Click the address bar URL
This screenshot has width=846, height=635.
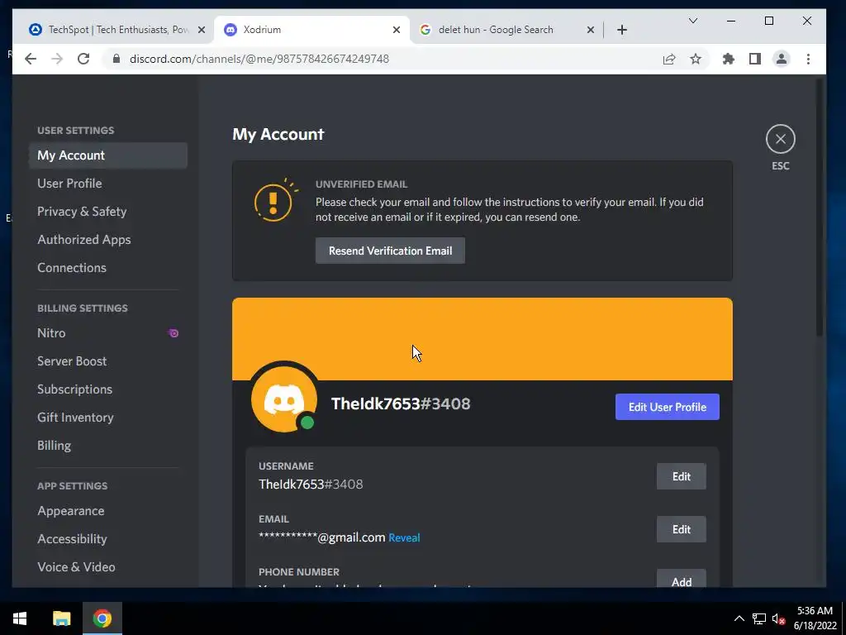(x=259, y=59)
